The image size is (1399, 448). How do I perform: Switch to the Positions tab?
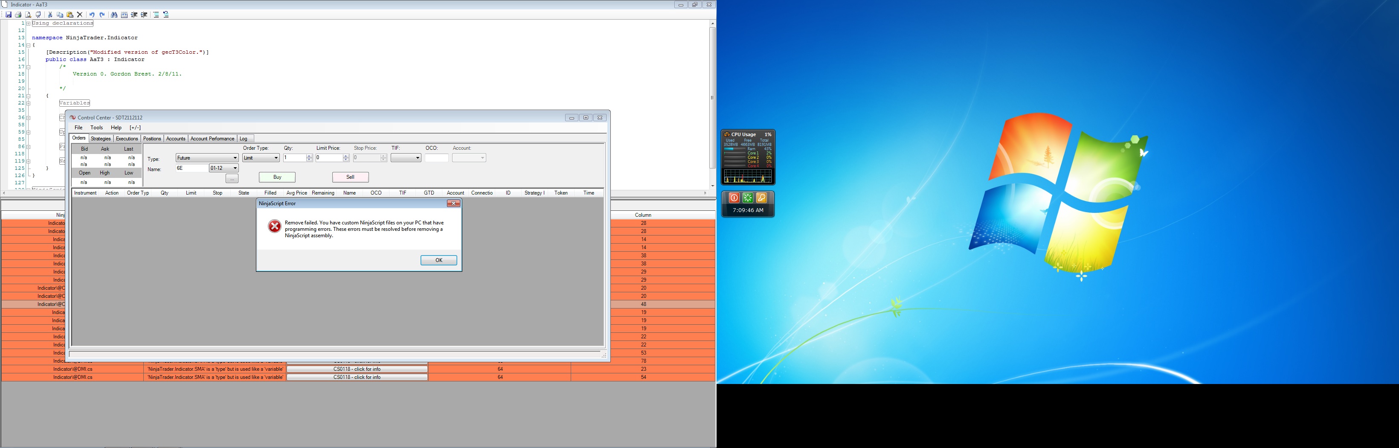(x=152, y=139)
